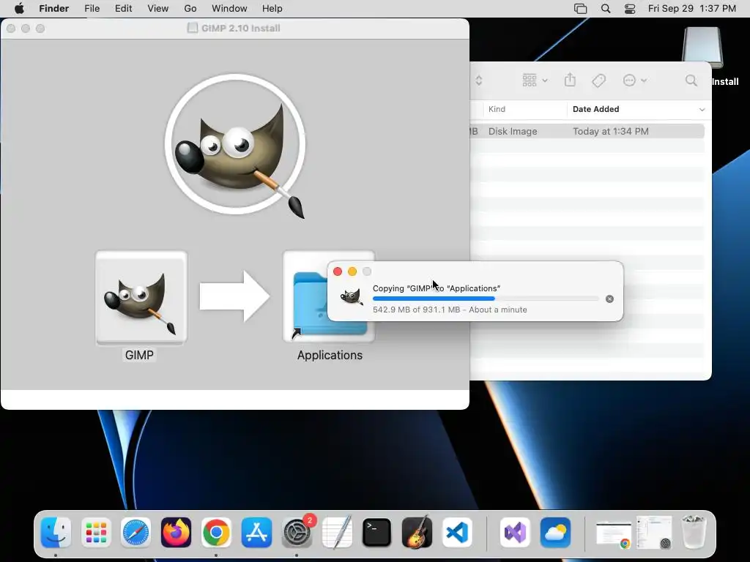The height and width of the screenshot is (562, 750).
Task: Open the minimized System Settings window thumbnail
Action: [654, 532]
